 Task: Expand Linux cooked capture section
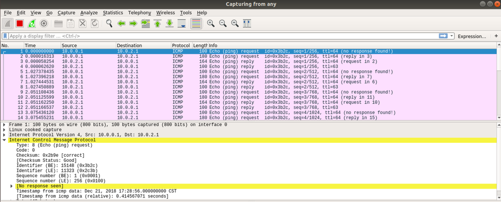4,130
